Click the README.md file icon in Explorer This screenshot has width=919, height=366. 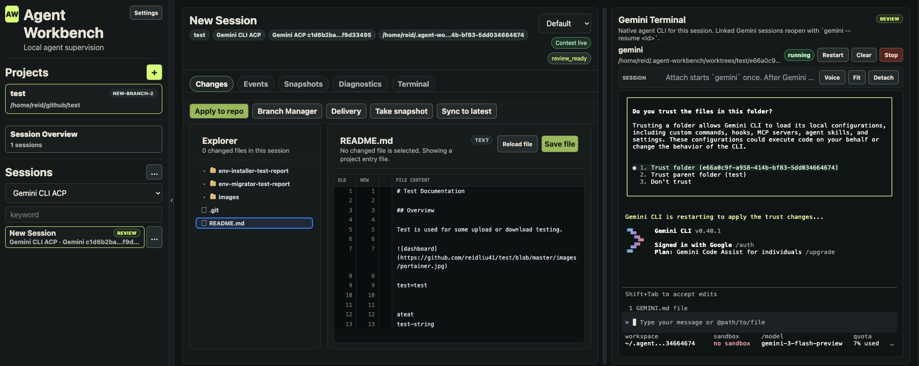(204, 223)
